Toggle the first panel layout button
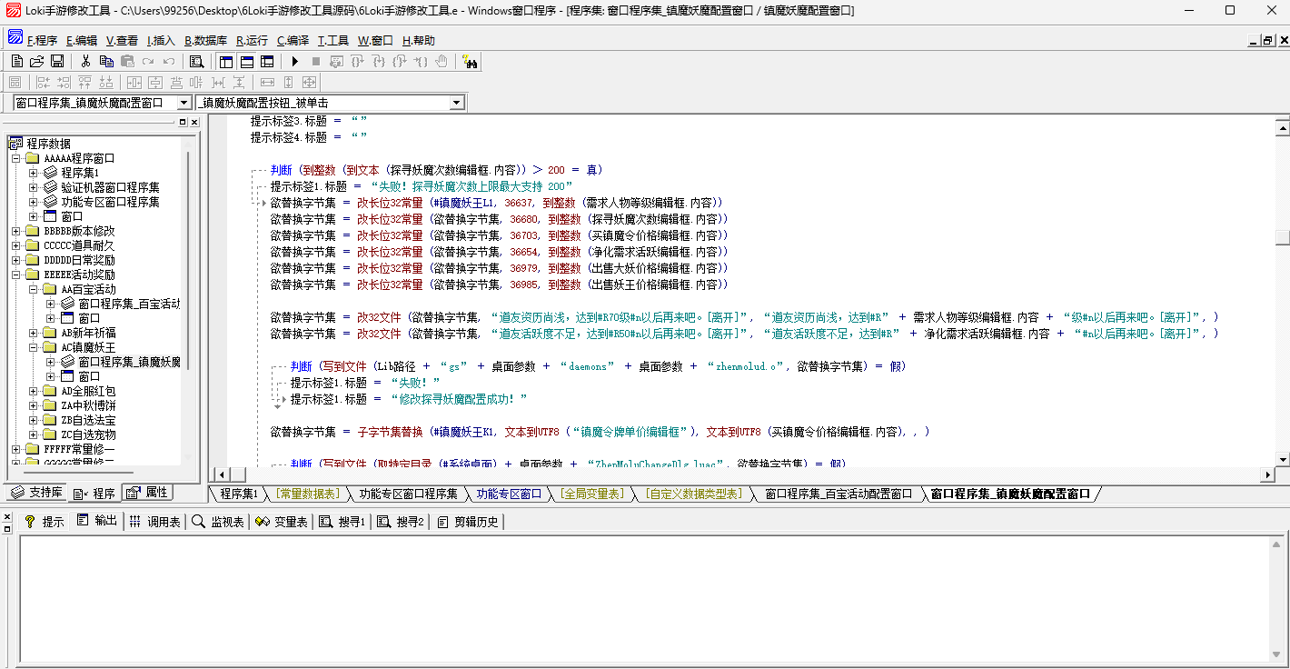The image size is (1290, 669). point(226,62)
